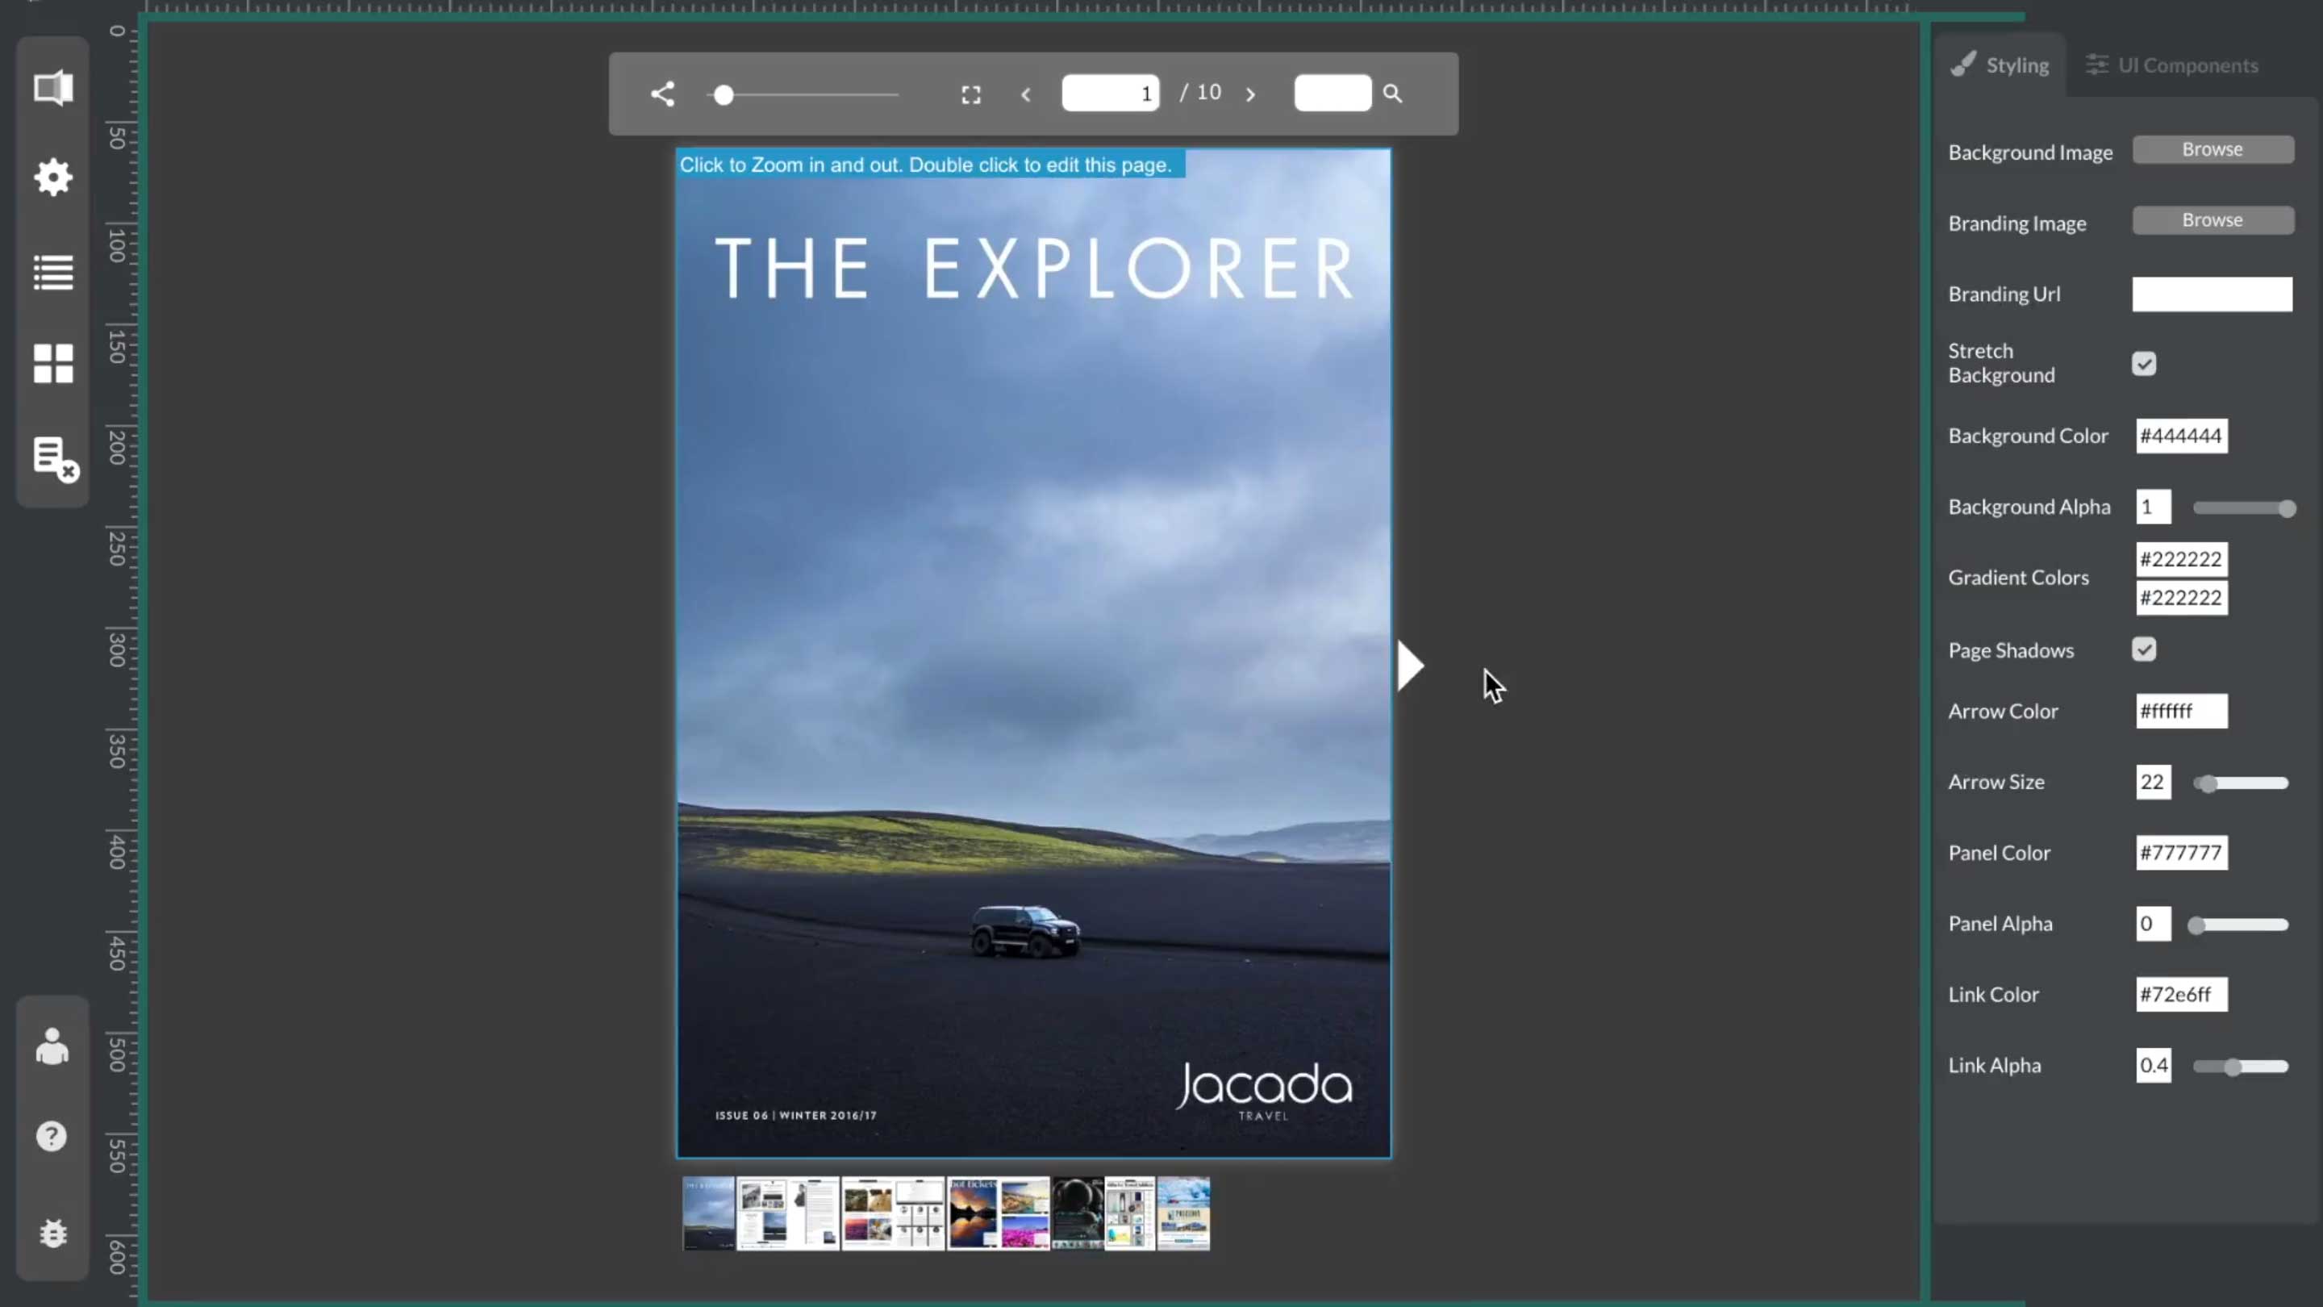Click the share/export icon
This screenshot has height=1307, width=2323.
(x=661, y=93)
